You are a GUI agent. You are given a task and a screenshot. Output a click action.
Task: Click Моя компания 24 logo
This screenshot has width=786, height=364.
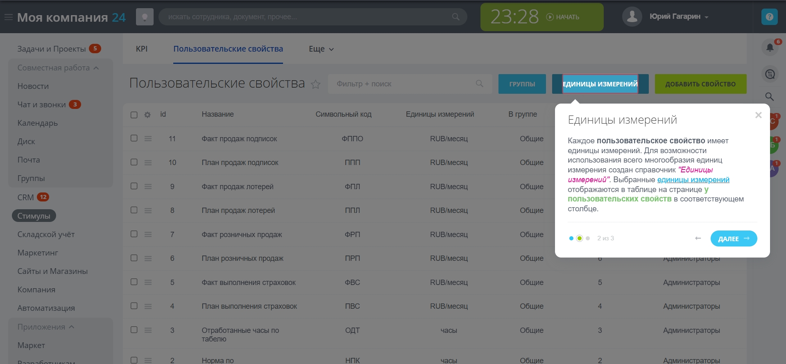71,17
